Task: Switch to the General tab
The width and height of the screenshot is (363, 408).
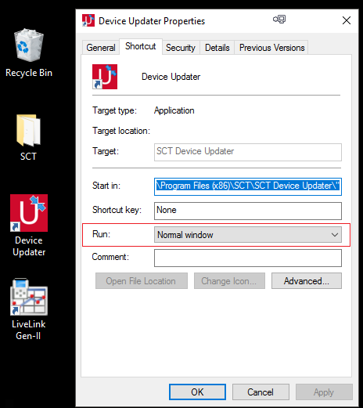Action: 101,48
